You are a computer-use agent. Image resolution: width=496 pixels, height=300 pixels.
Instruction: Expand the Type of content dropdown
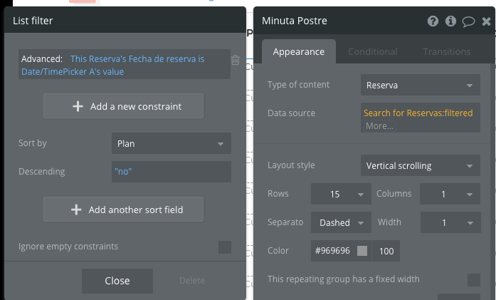[419, 86]
